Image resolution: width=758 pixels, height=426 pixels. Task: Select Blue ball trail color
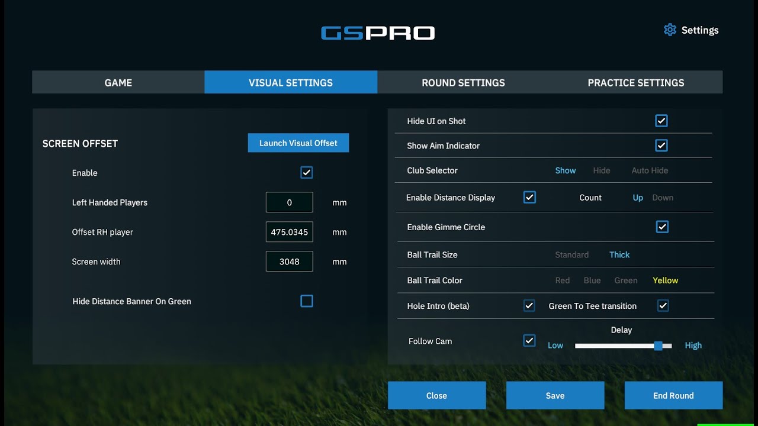(592, 280)
